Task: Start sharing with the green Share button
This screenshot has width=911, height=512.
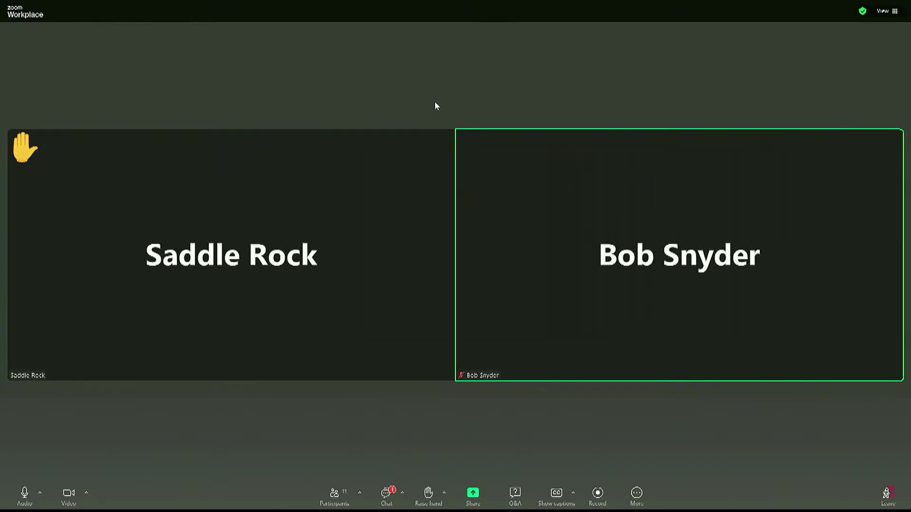Action: pos(473,496)
